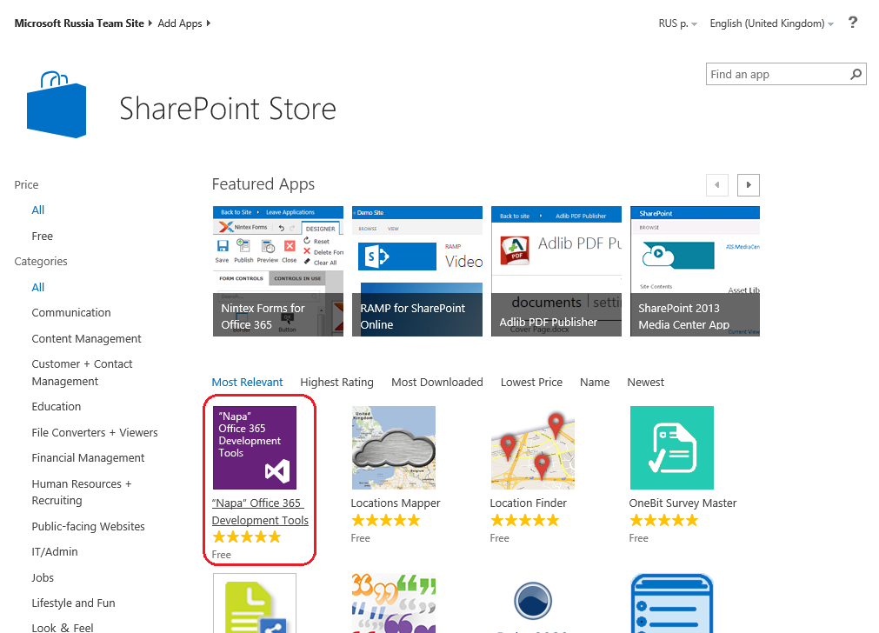This screenshot has height=633, width=879.
Task: Click the search magnifier in Find an app
Action: (x=855, y=74)
